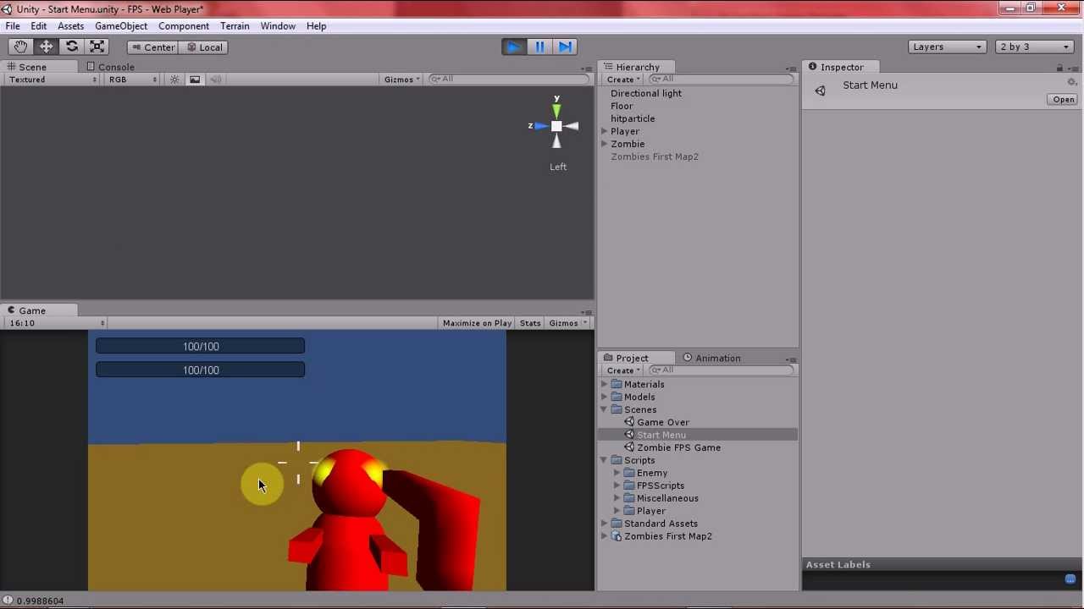Screen dimensions: 1084x609
Task: Click the Open button in Inspector
Action: tap(1064, 100)
